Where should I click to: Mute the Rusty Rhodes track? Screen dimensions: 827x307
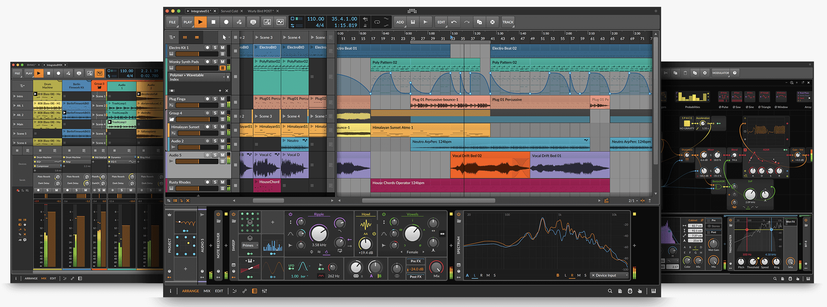(223, 182)
